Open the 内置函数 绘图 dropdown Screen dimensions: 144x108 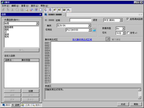[37, 23]
